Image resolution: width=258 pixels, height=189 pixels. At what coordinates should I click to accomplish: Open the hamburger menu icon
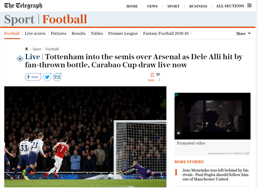point(249,6)
